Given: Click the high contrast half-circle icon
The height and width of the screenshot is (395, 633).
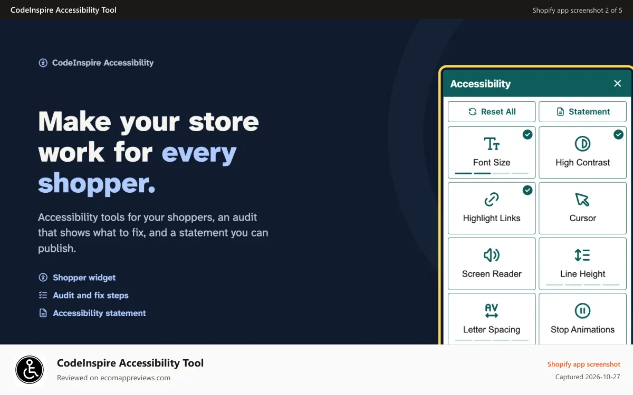Looking at the screenshot, I should (582, 144).
